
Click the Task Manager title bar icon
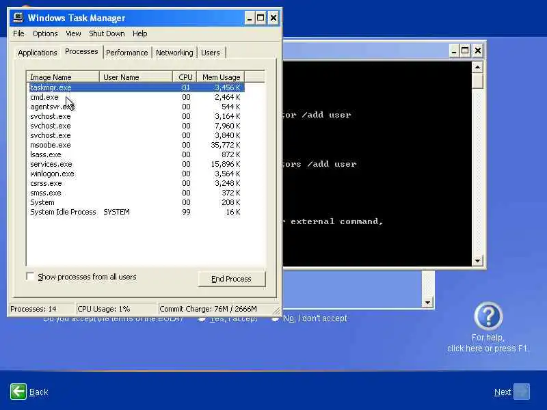[18, 18]
